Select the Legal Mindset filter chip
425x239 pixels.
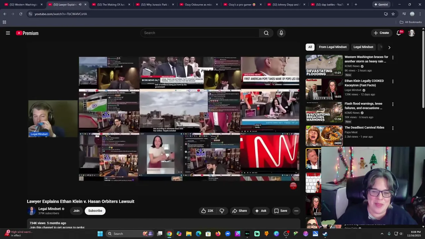[363, 47]
